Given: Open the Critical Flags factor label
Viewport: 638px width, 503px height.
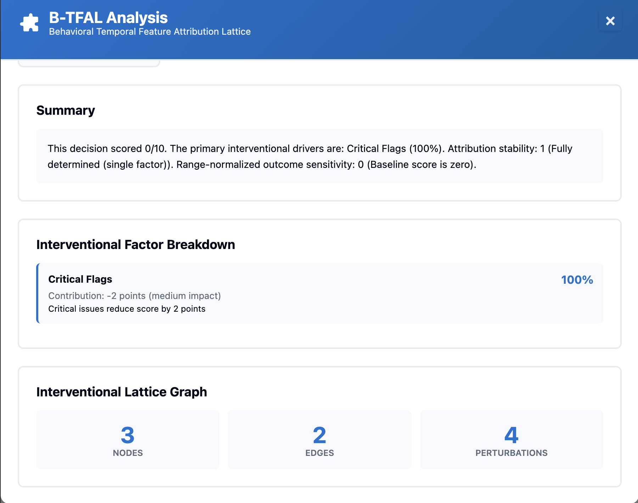Looking at the screenshot, I should (80, 279).
